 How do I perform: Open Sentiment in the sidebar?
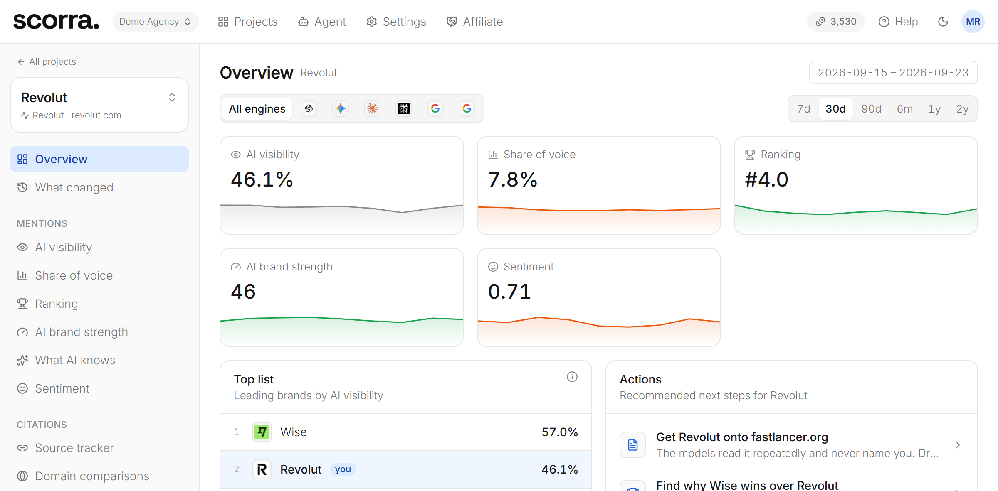[x=99, y=388]
